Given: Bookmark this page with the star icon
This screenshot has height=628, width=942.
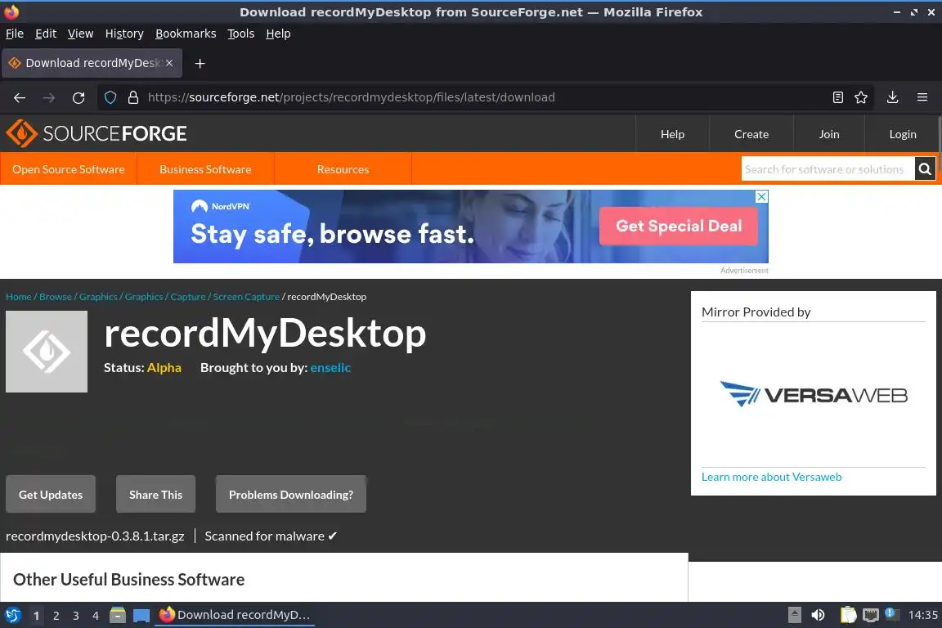Looking at the screenshot, I should tap(861, 97).
